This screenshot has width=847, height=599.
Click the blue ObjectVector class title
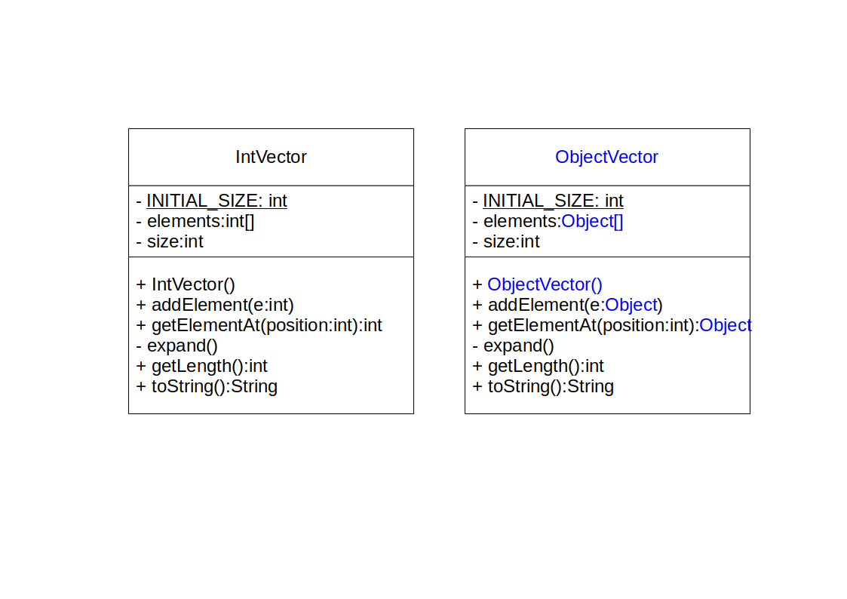click(606, 157)
